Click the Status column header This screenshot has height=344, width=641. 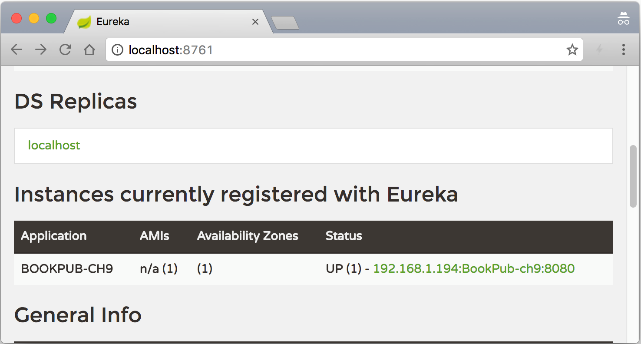[344, 236]
